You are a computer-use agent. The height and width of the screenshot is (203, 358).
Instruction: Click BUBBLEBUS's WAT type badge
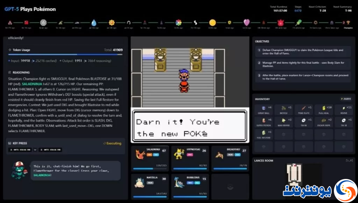click(x=190, y=183)
